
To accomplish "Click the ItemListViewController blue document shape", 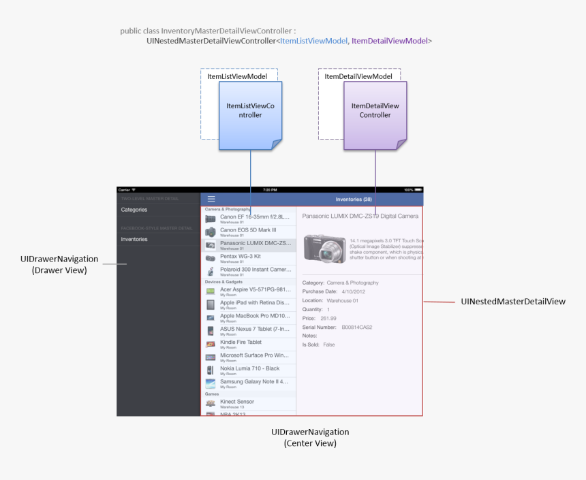I will 250,116.
